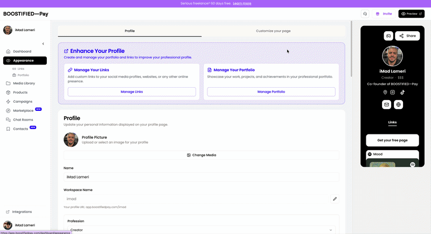431x234 pixels.
Task: Click the location pin icon in preview
Action: pos(385,93)
